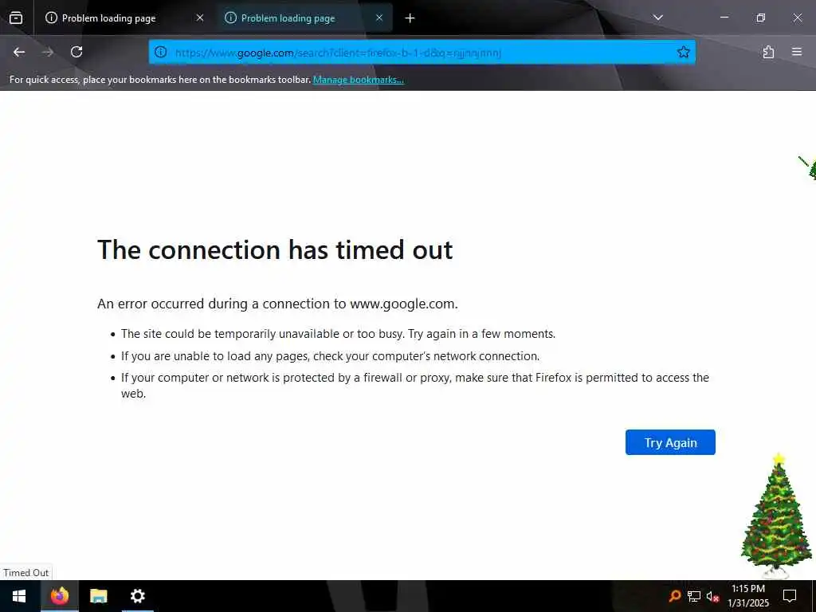Click the google.com URL address field
Screen dimensions: 816x612
click(422, 53)
